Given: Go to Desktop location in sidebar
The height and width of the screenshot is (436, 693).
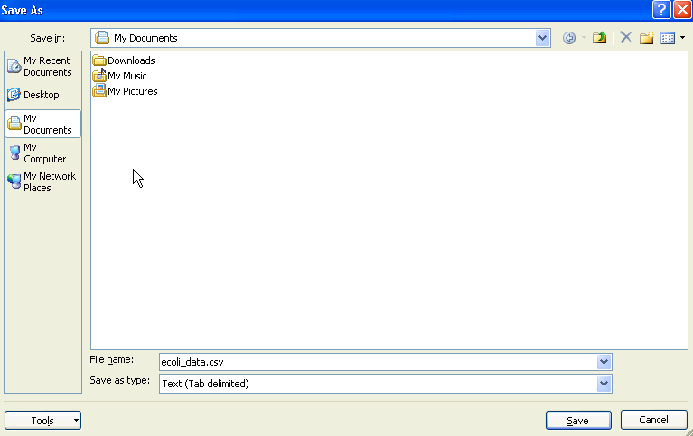Looking at the screenshot, I should click(x=42, y=95).
